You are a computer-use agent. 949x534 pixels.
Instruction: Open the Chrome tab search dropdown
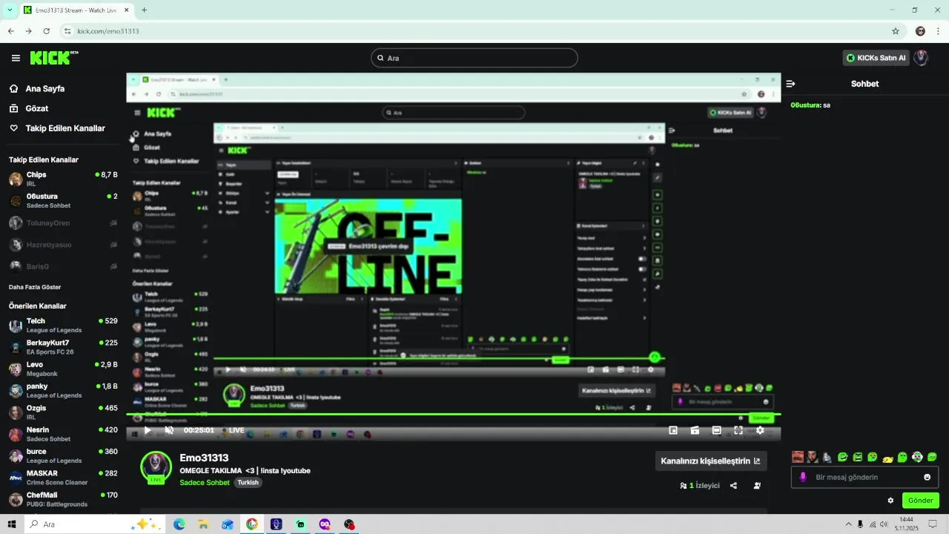(10, 10)
